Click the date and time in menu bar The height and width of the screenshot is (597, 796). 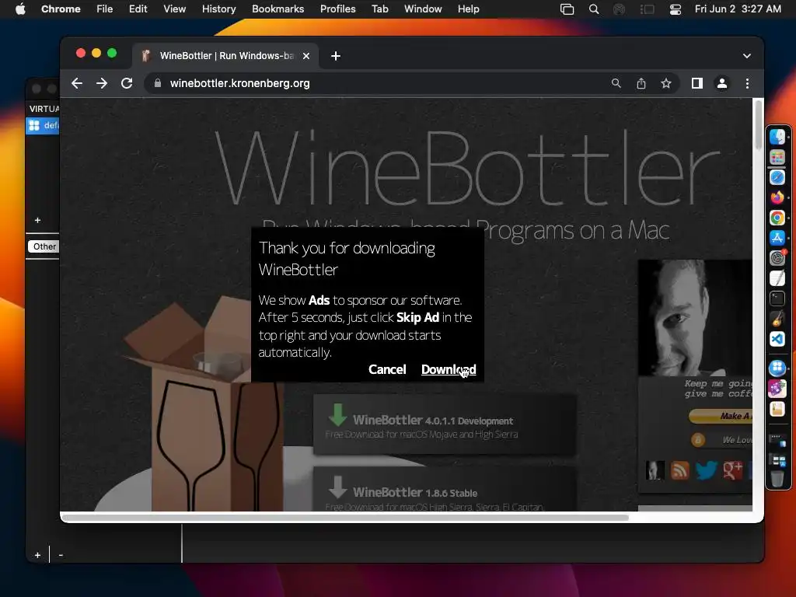[x=738, y=9]
